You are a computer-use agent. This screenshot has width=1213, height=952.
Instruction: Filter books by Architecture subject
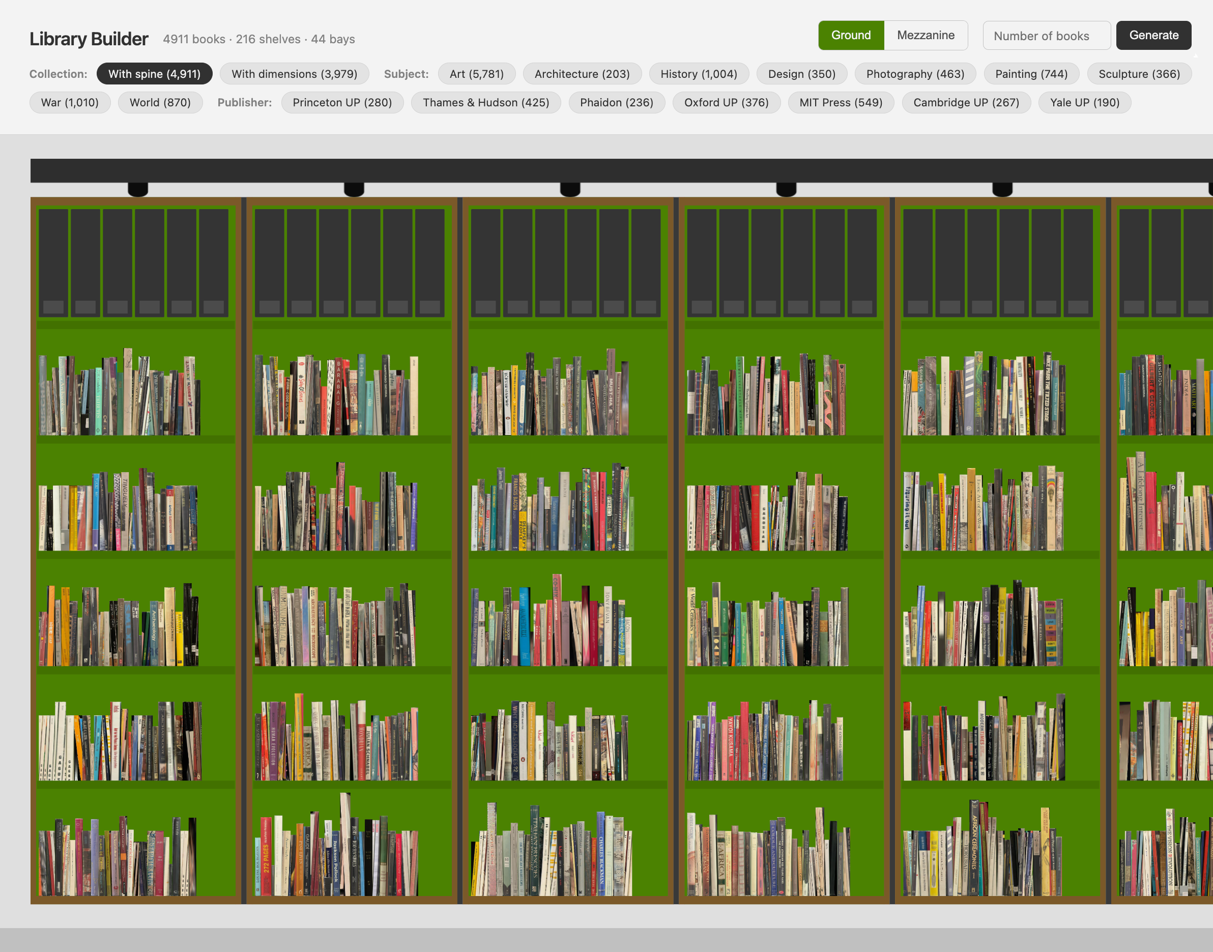point(582,74)
